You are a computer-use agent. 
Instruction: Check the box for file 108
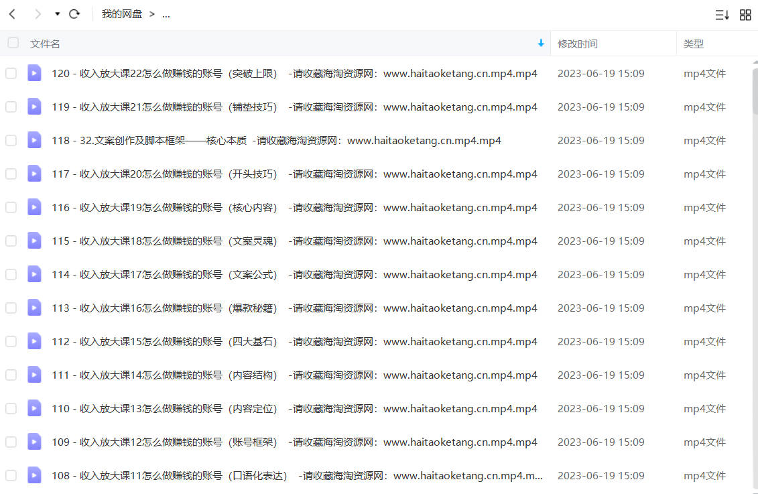[11, 475]
